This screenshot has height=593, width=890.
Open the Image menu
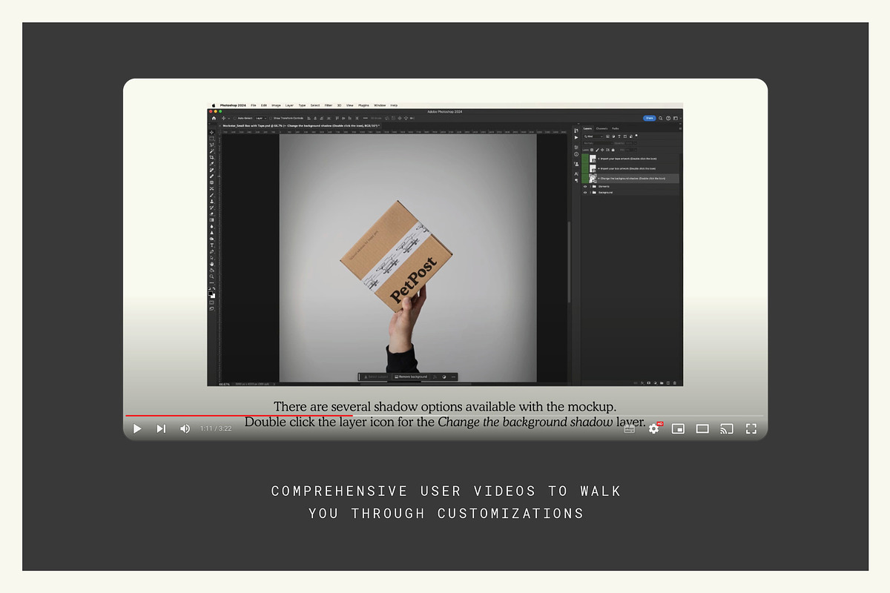276,105
